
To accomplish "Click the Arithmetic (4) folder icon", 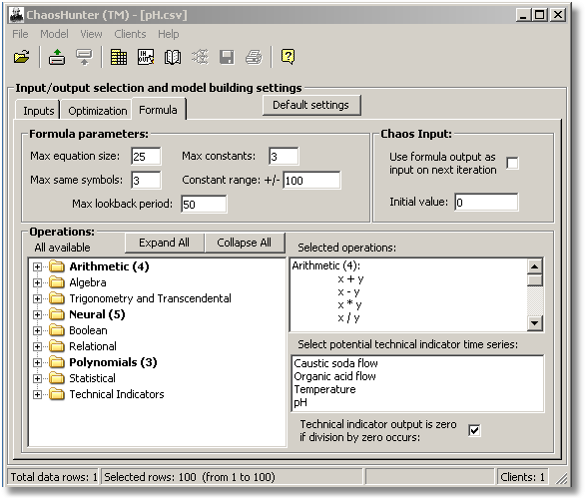I will 57,266.
